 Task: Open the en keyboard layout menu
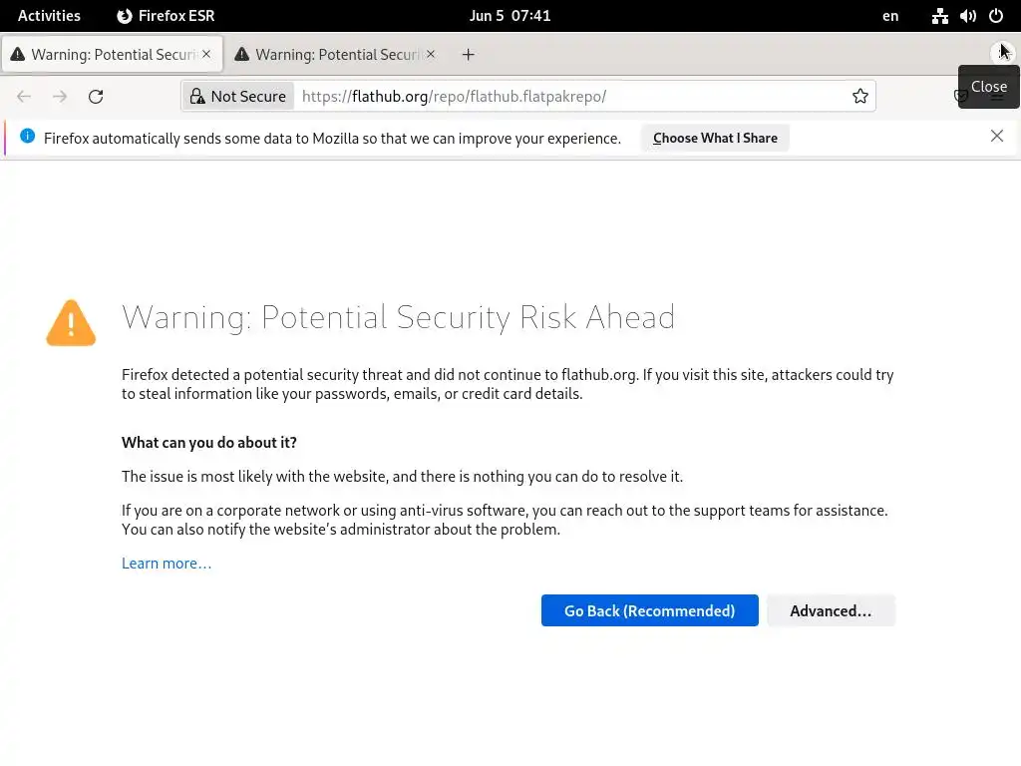point(890,16)
